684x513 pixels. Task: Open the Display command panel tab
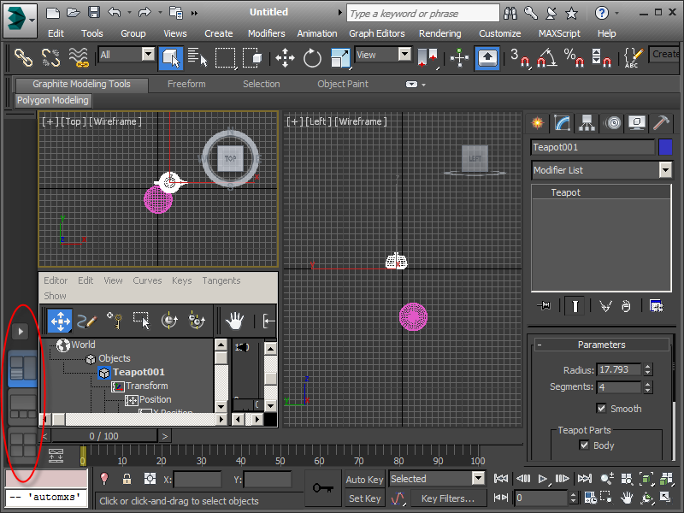tap(637, 123)
